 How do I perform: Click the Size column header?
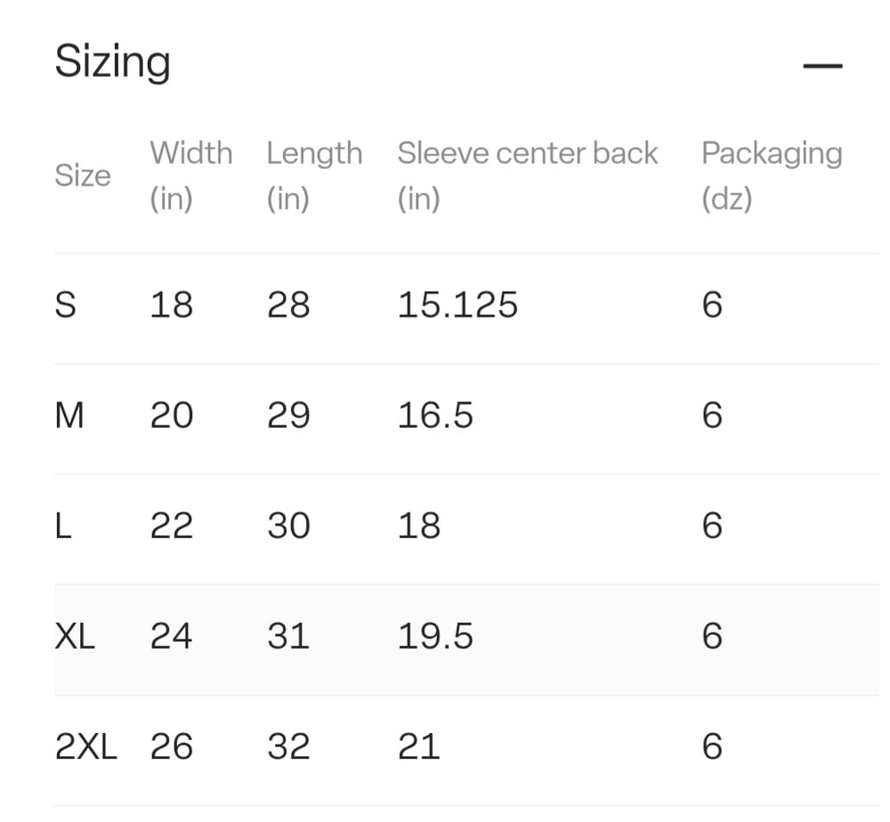click(x=83, y=175)
